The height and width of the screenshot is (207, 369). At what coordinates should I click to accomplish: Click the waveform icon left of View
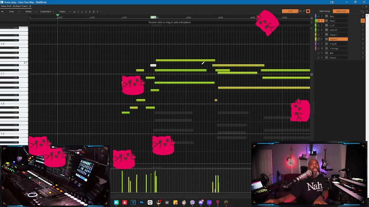coord(2,11)
